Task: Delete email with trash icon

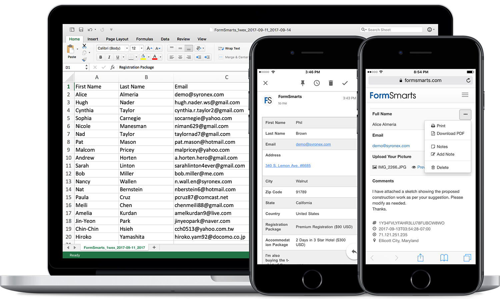Action: [x=331, y=83]
